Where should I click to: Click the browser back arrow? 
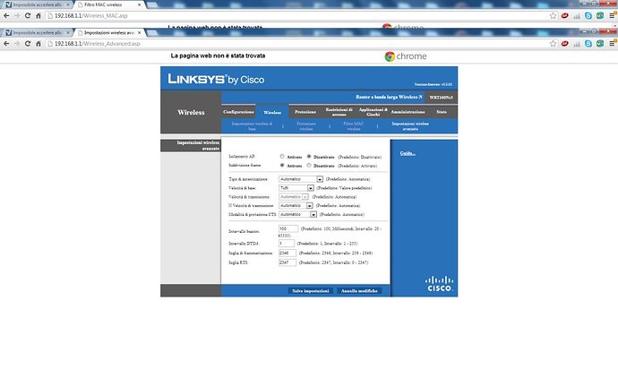point(7,43)
